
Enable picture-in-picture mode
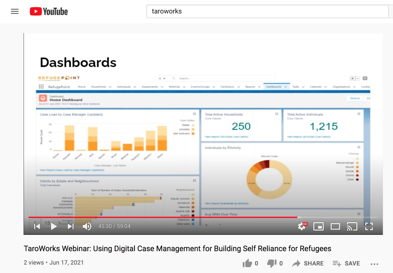pyautogui.click(x=318, y=226)
